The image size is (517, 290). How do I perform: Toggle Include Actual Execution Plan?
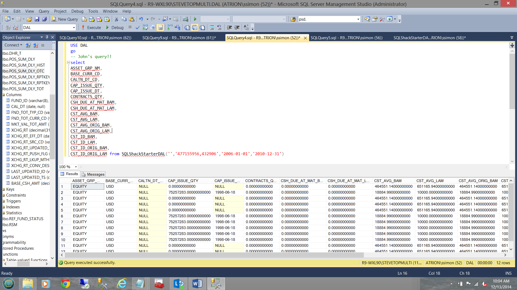170,27
